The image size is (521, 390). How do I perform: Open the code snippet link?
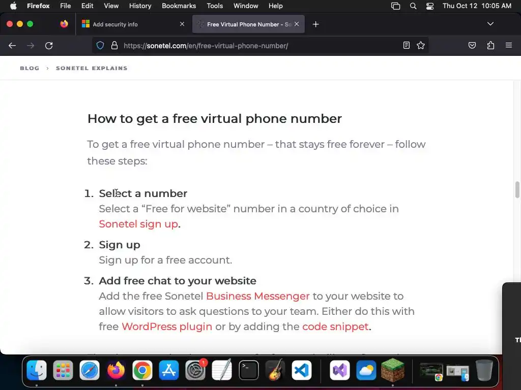(335, 327)
